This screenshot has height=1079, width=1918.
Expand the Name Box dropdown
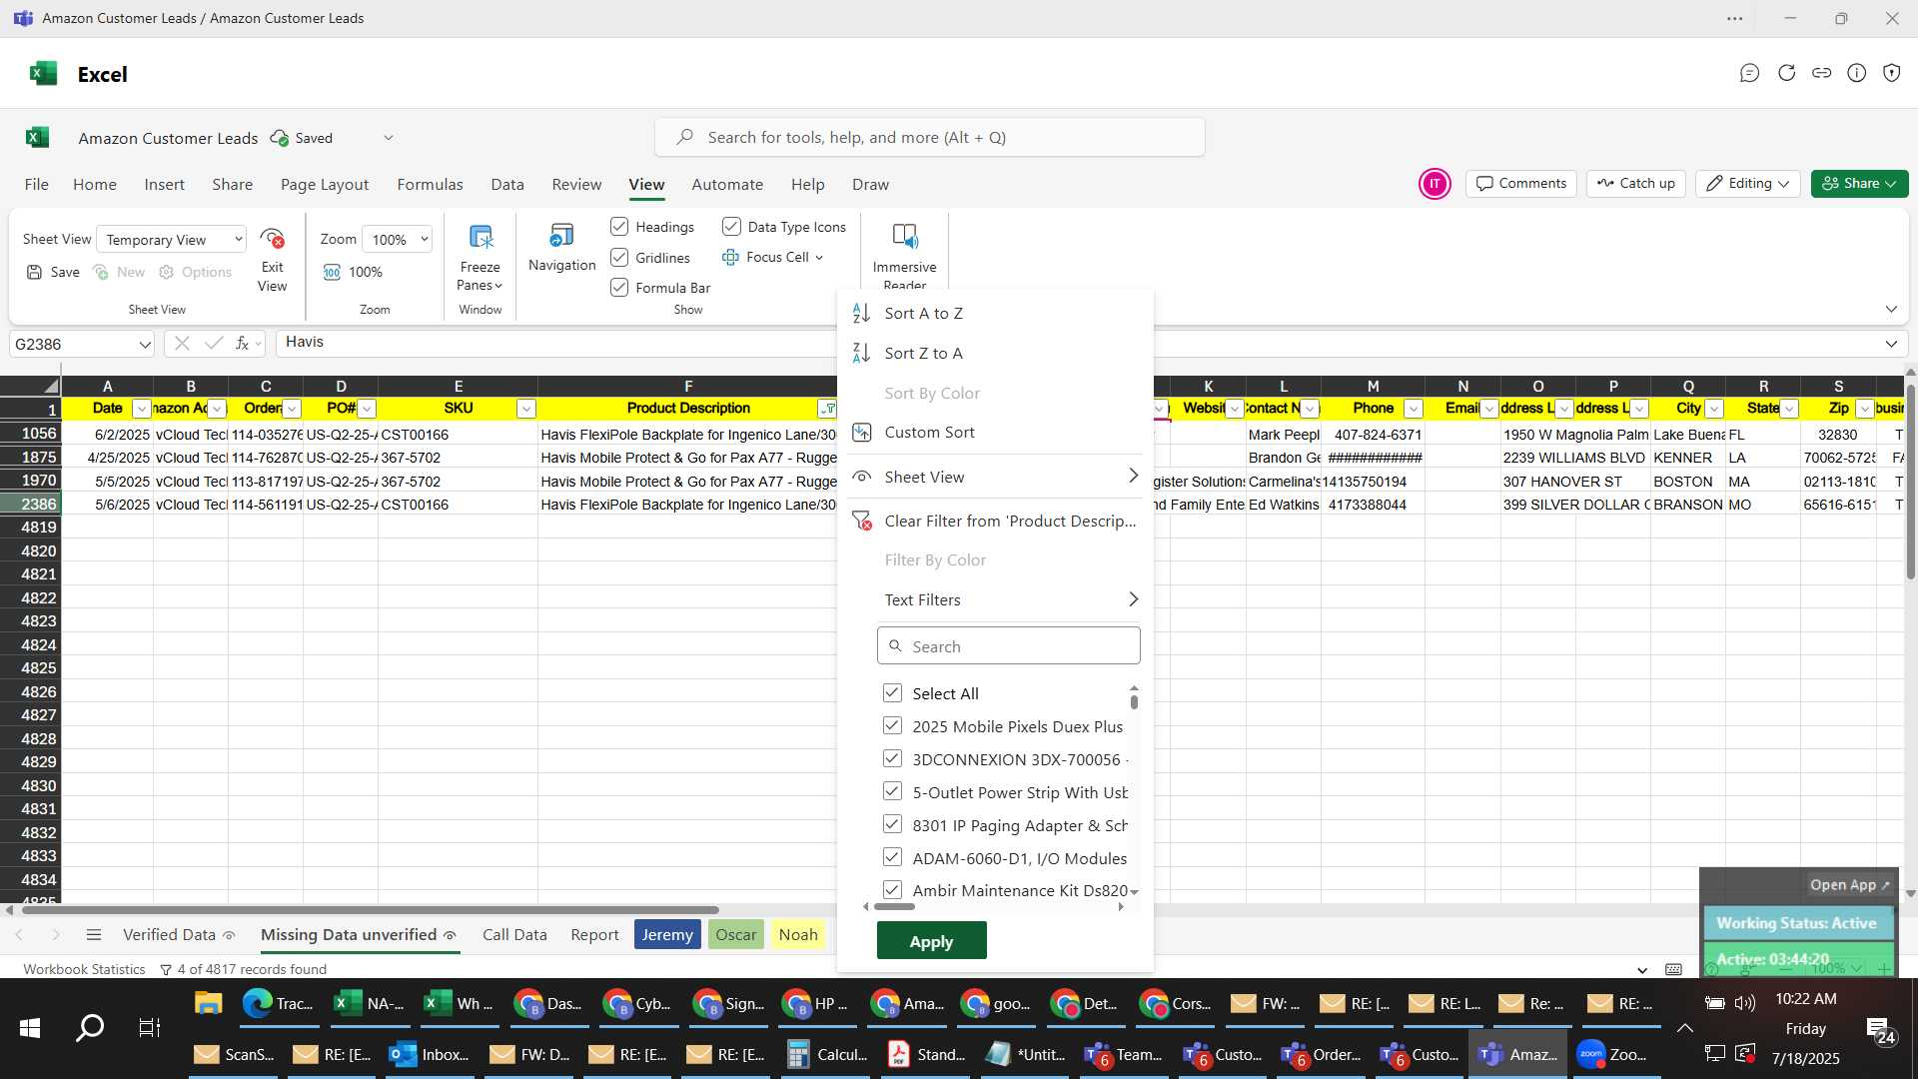coord(145,345)
